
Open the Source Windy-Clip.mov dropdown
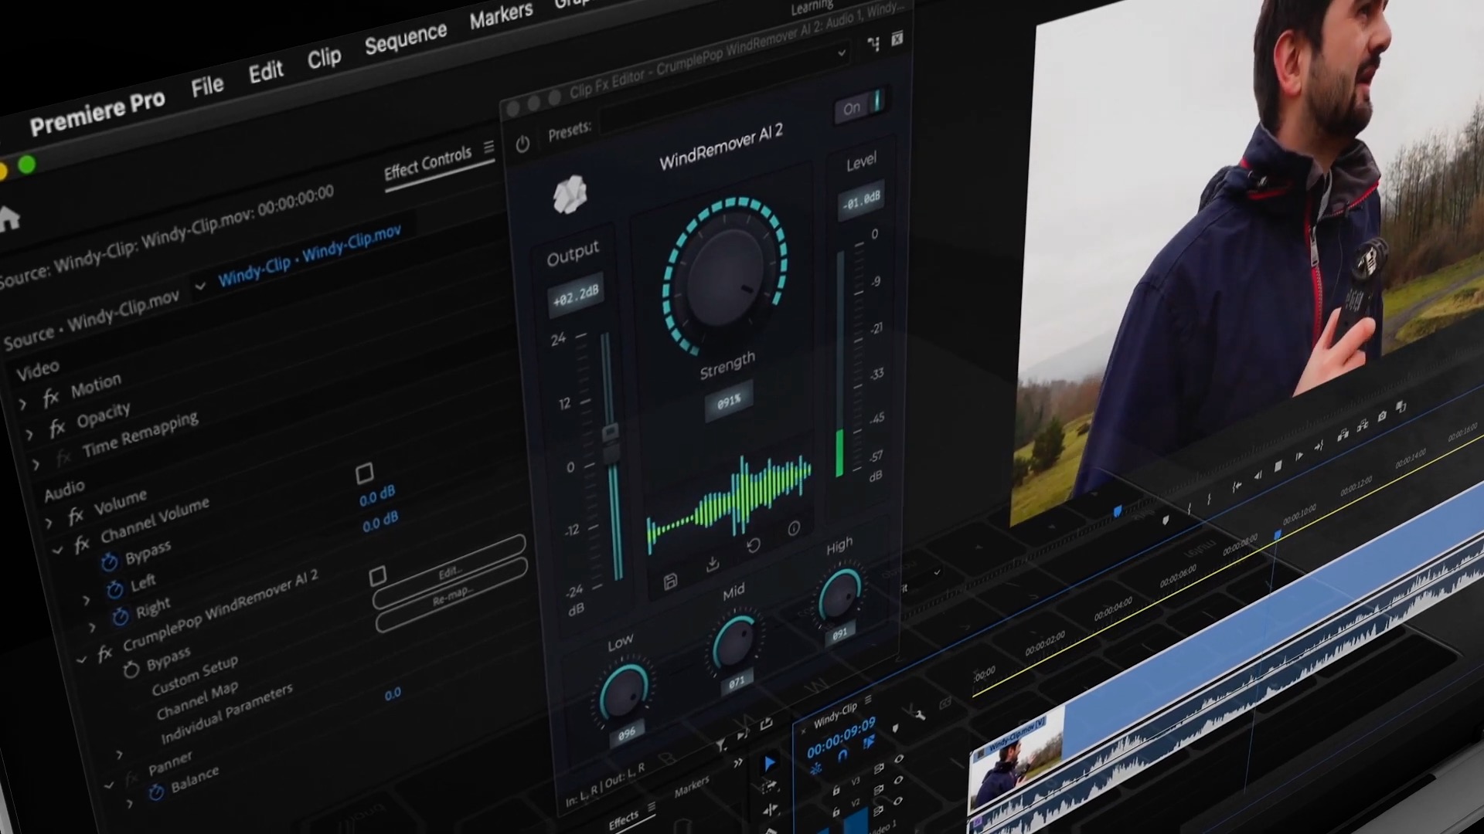point(200,286)
